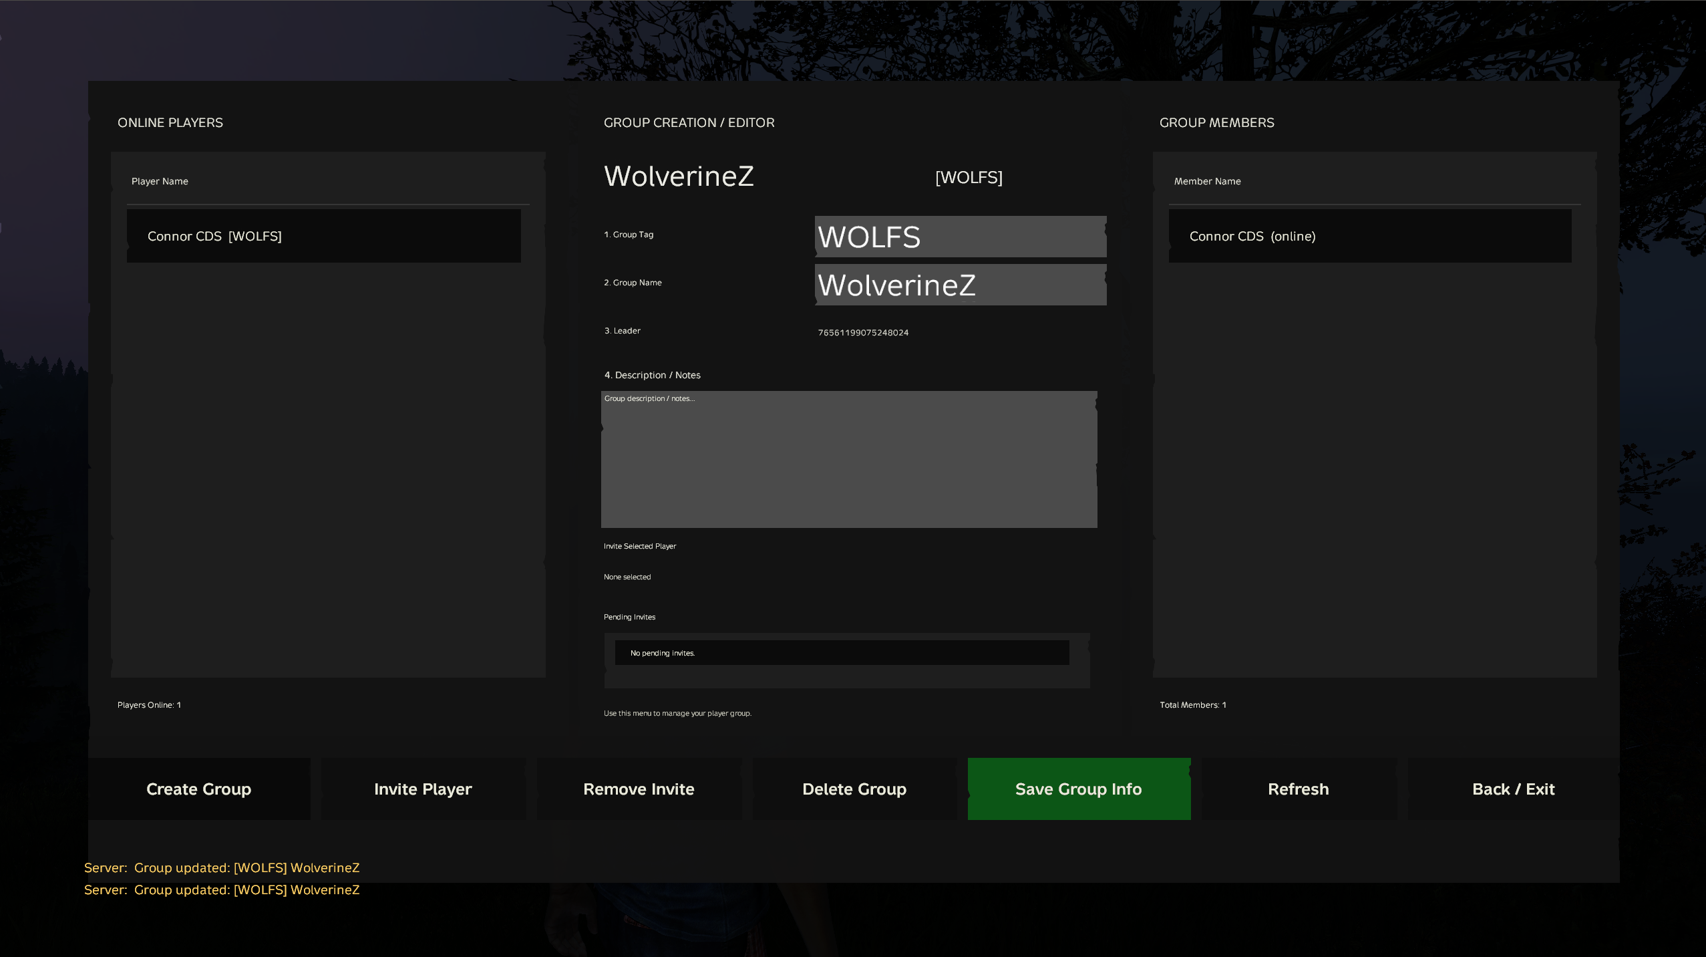Focus the Group Tag field containing WOLFS
This screenshot has width=1706, height=957.
point(961,237)
